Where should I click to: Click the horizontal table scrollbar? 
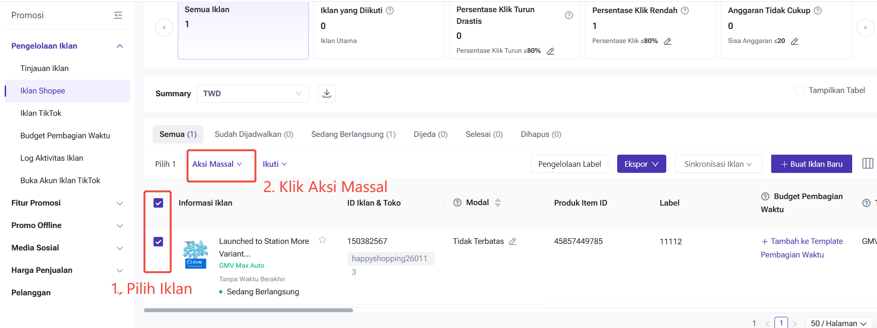[248, 310]
